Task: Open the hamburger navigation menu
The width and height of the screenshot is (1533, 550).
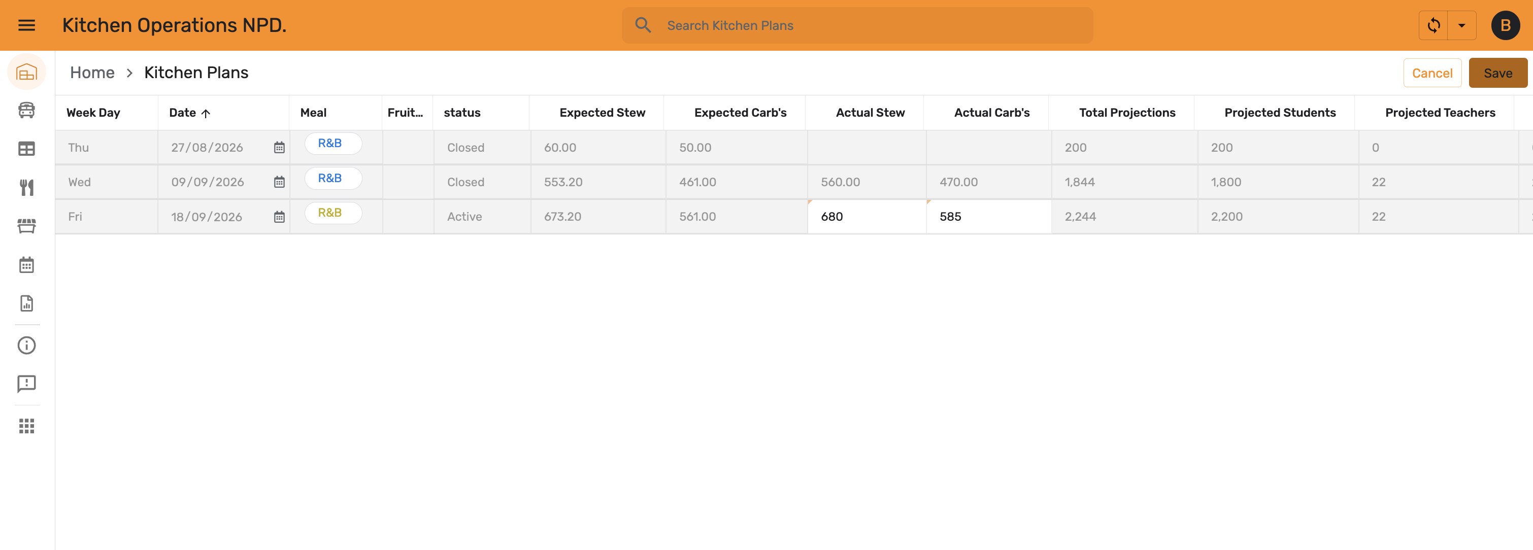Action: tap(27, 25)
